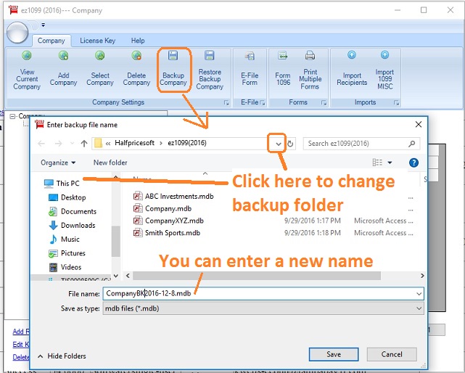Screen dimensions: 465x373
Task: Click the View Current Company icon
Action: pos(27,56)
